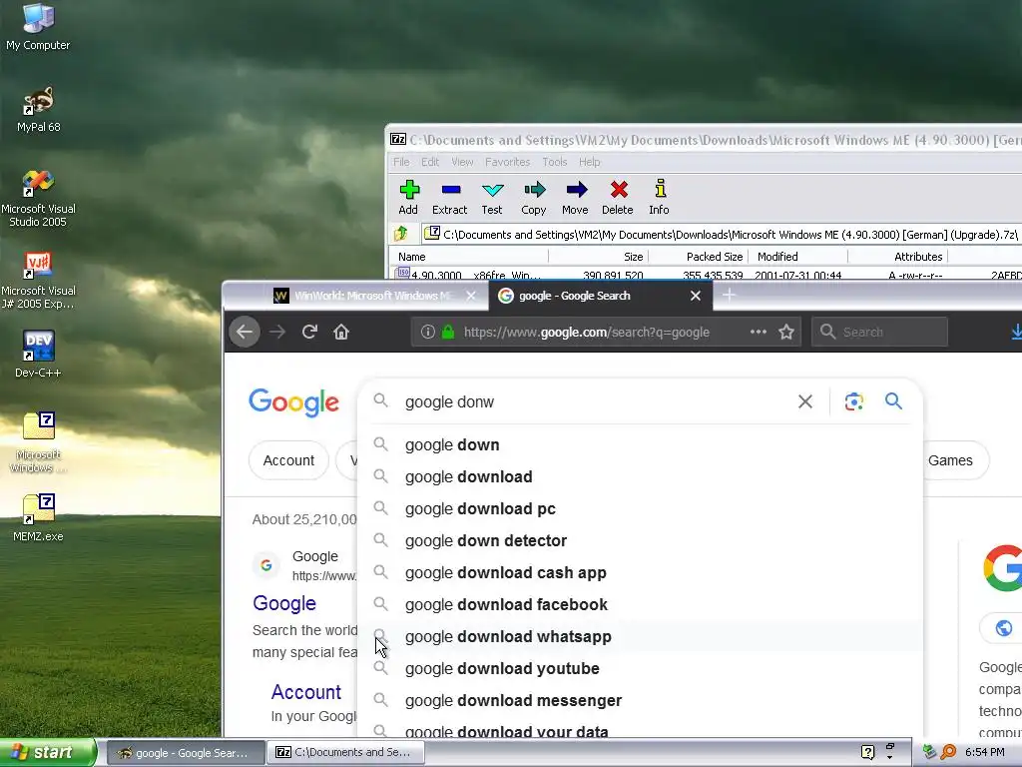This screenshot has height=767, width=1022.
Task: Click the Games filter chip
Action: [x=955, y=460]
